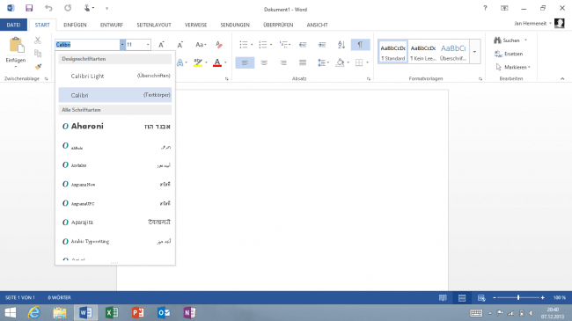Click the shading paint bucket icon

pos(340,62)
